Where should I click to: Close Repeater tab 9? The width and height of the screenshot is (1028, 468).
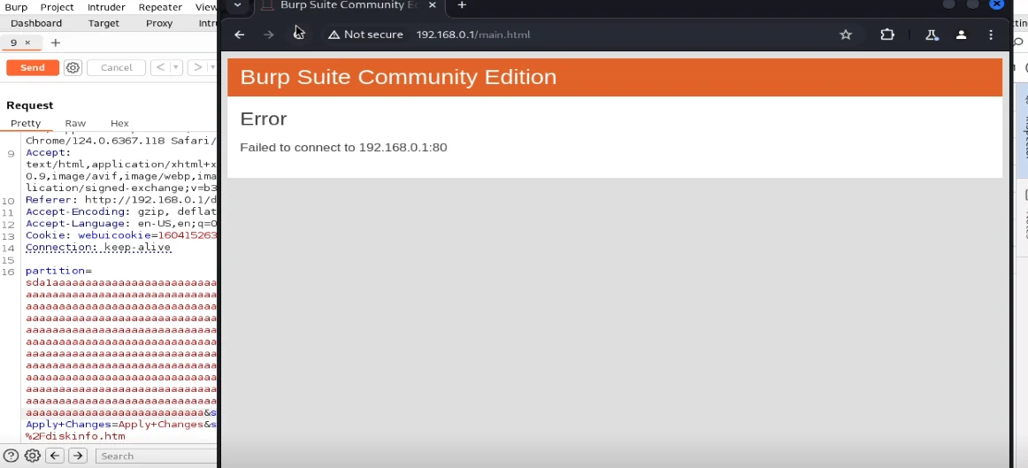(x=27, y=42)
